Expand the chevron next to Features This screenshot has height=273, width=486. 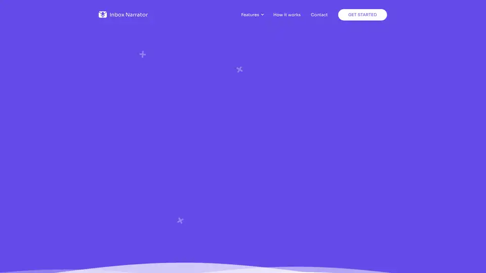point(262,15)
